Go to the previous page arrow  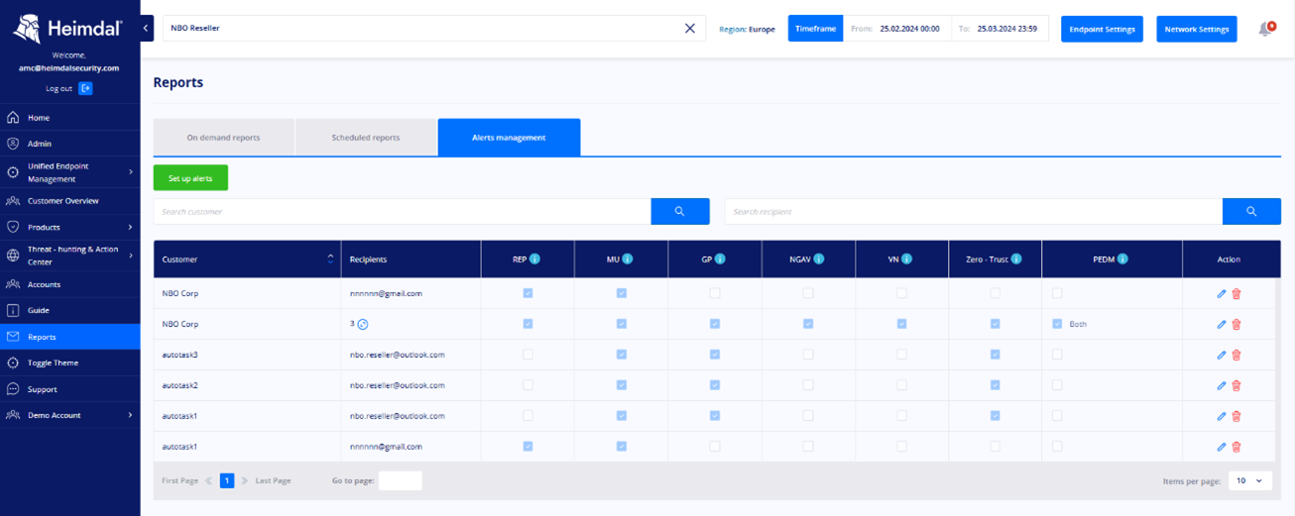pos(208,480)
